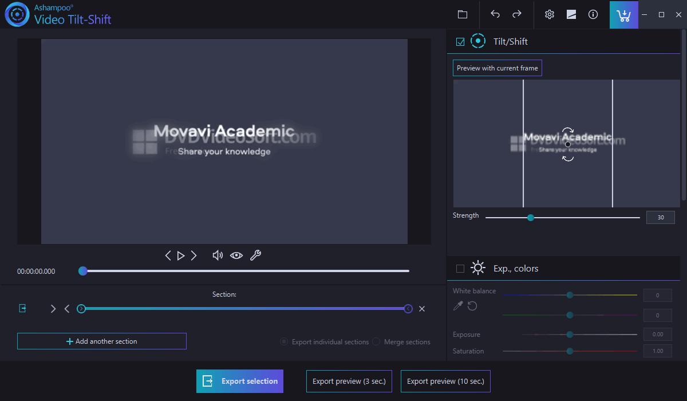
Task: Set section end with left chevron
Action: coord(67,309)
